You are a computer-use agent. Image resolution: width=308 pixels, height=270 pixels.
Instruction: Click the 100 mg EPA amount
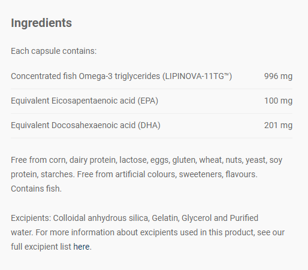point(278,101)
